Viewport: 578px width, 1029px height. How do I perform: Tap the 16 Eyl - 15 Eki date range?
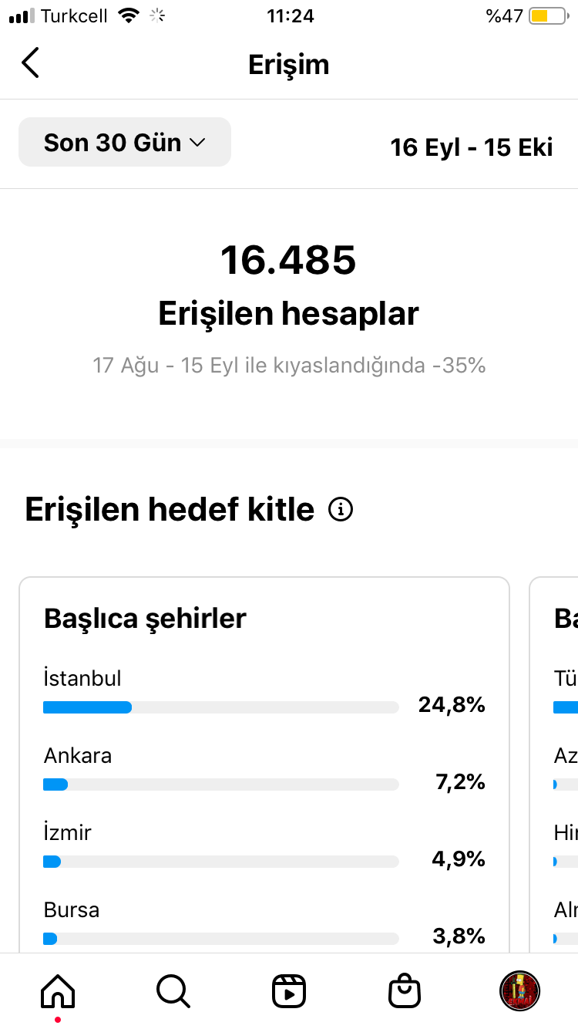click(x=472, y=147)
